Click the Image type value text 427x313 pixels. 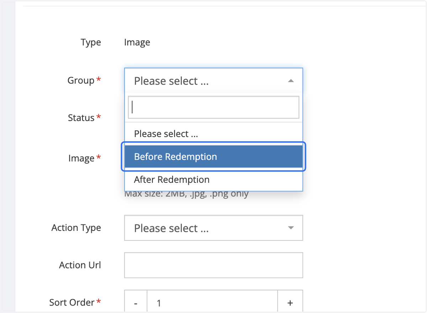pos(137,43)
